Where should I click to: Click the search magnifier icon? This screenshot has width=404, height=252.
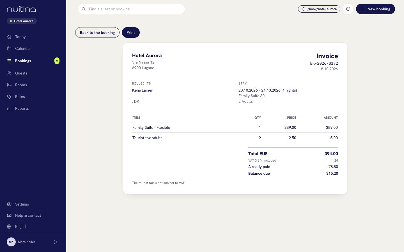pyautogui.click(x=84, y=9)
